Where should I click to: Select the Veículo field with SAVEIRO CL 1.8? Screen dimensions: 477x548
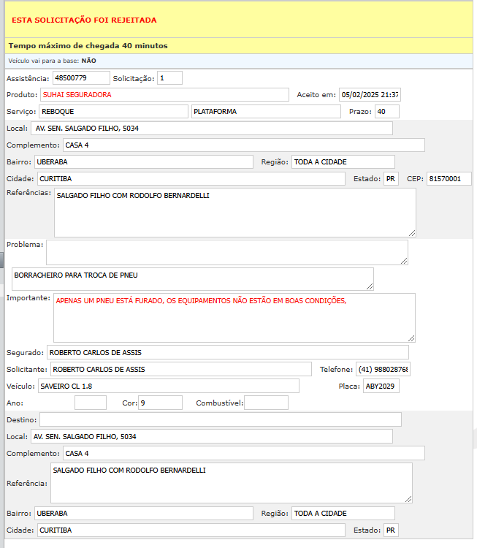[x=168, y=386]
